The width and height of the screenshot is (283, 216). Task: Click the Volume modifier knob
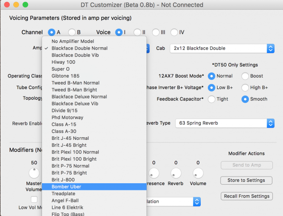[x=198, y=173]
